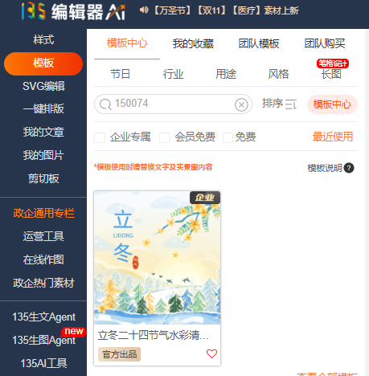Viewport: 369px width, 376px height.
Task: Click the 官方出品 tag
Action: click(x=119, y=354)
